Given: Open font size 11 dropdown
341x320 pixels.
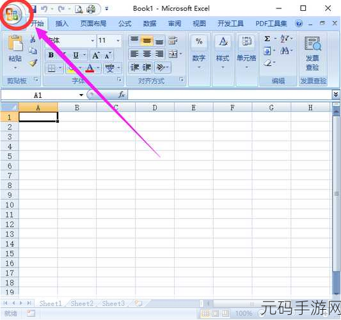Looking at the screenshot, I should pyautogui.click(x=118, y=41).
